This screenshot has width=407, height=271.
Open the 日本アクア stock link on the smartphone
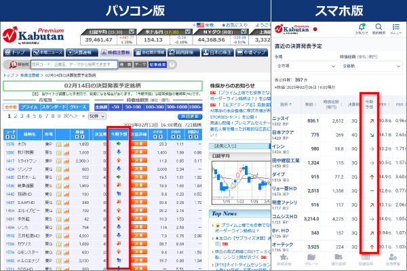tap(283, 132)
